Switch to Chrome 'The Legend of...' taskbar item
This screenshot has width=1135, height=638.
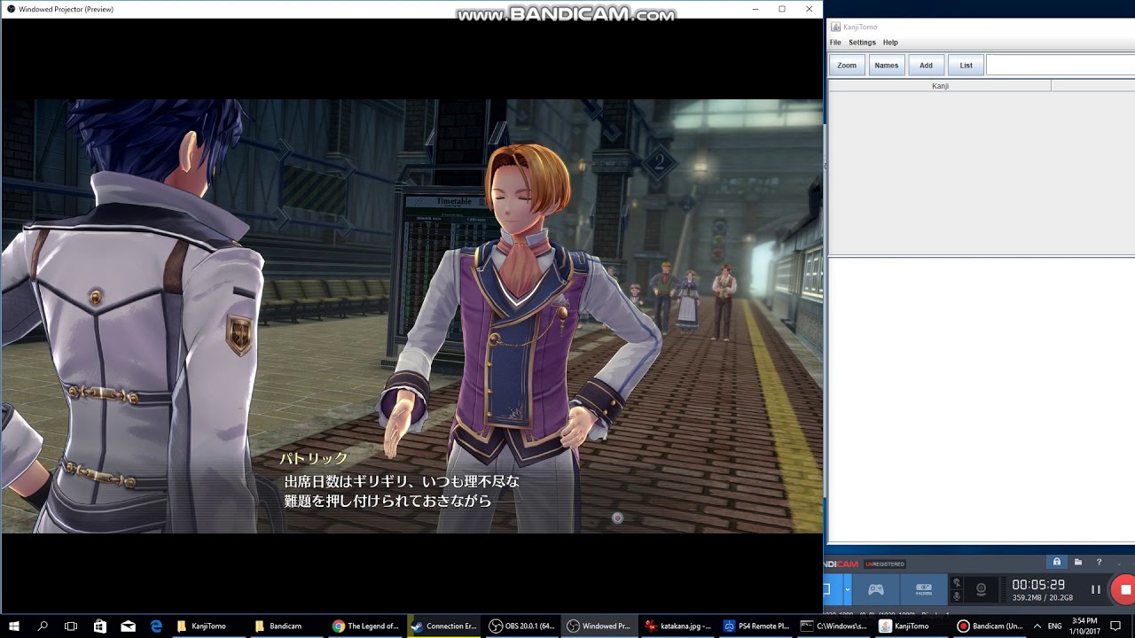click(365, 626)
